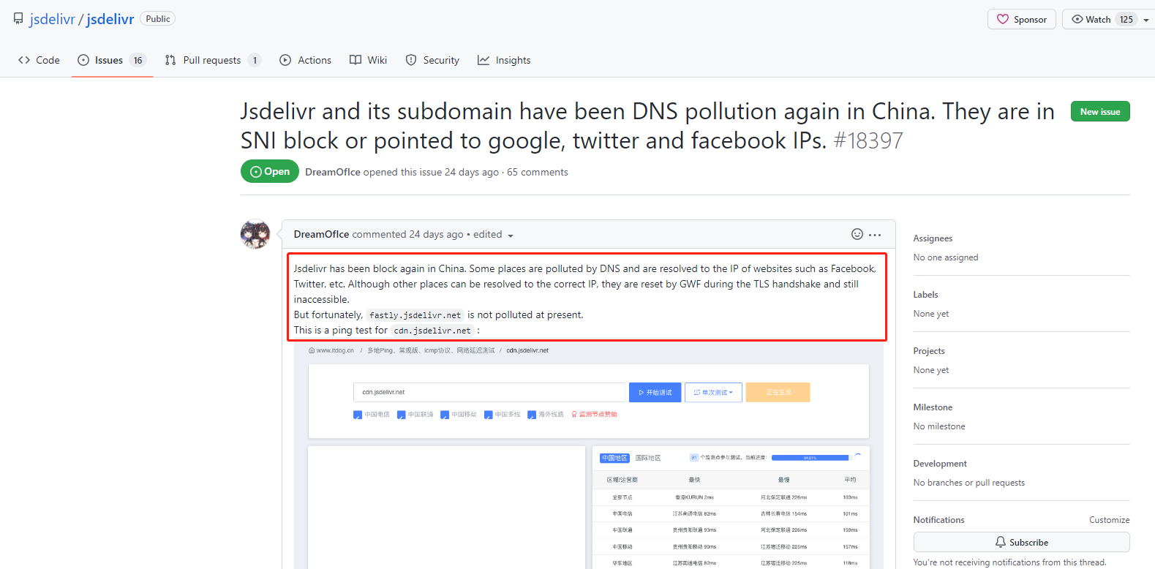Click the eye Watch icon
Image resolution: width=1155 pixels, height=569 pixels.
tap(1077, 20)
